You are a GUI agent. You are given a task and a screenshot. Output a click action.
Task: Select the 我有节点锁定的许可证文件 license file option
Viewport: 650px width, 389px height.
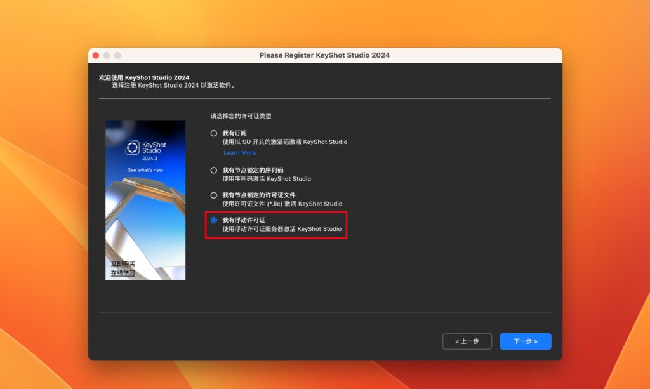213,195
